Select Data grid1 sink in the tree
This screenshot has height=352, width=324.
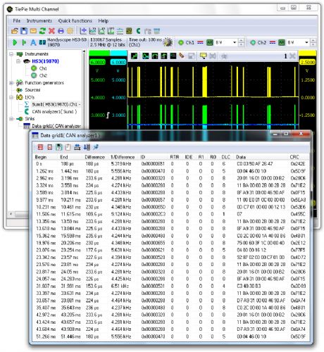click(56, 126)
